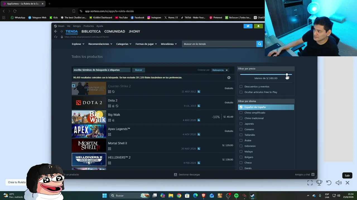The width and height of the screenshot is (357, 200).
Task: Open Steam notifications bell
Action: pos(258,26)
